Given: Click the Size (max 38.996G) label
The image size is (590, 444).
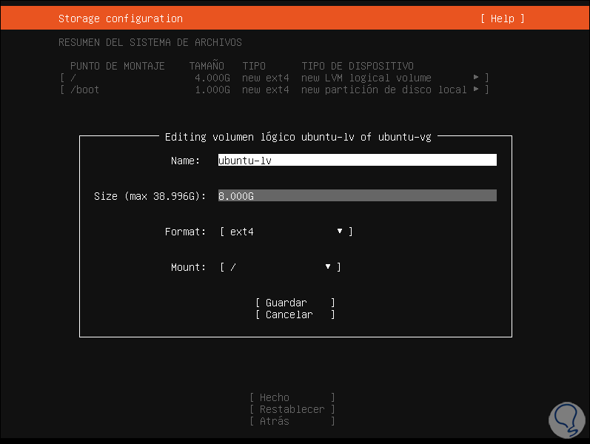Looking at the screenshot, I should (x=150, y=196).
